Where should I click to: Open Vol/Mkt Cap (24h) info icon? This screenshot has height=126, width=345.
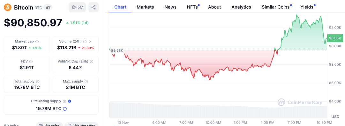click(x=92, y=62)
